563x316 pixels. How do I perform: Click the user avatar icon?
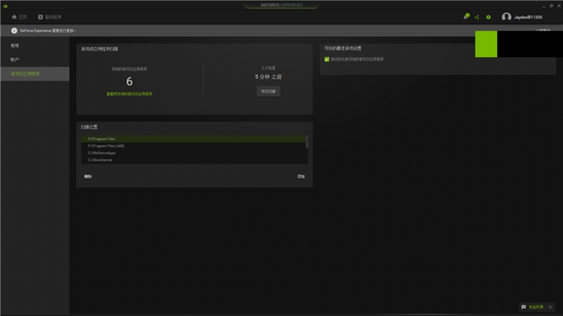(x=507, y=16)
